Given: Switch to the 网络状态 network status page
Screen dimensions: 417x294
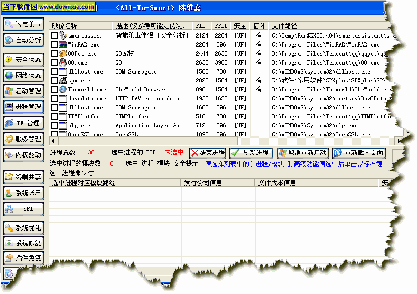Looking at the screenshot, I should click(x=23, y=76).
